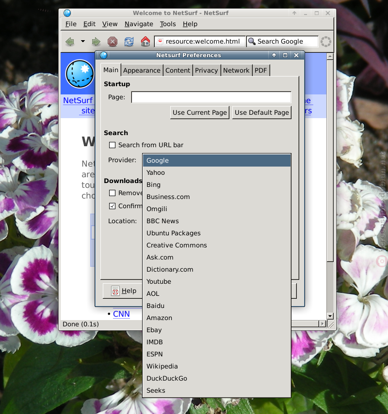
Task: Select DuckDuckGo as provider
Action: 217,379
